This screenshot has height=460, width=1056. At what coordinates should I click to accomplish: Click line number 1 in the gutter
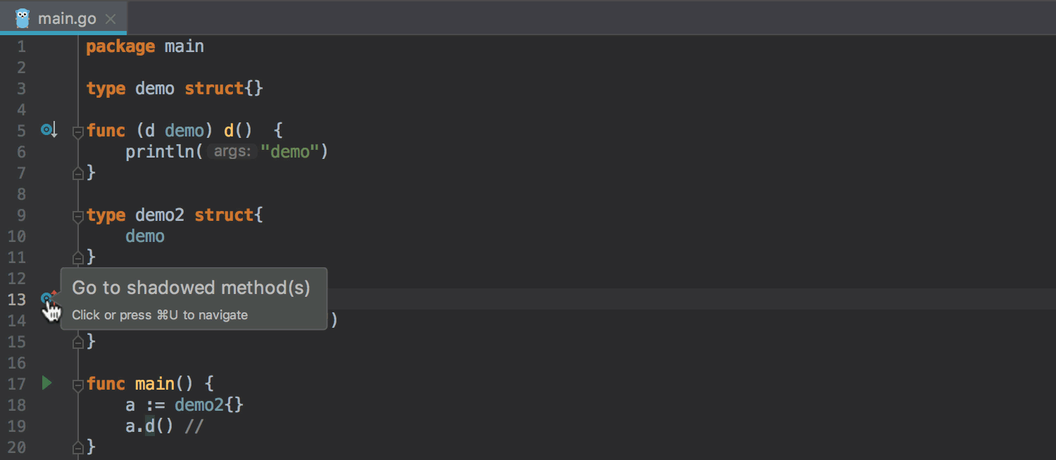21,46
